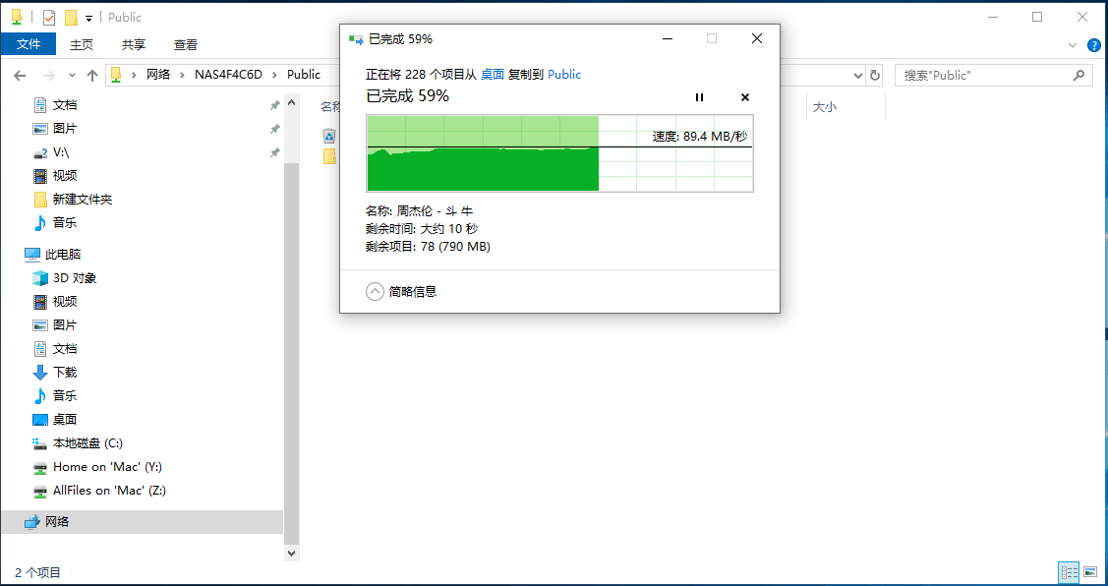Switch to the 共享 ribbon tab
Image resolution: width=1108 pixels, height=586 pixels.
click(134, 44)
